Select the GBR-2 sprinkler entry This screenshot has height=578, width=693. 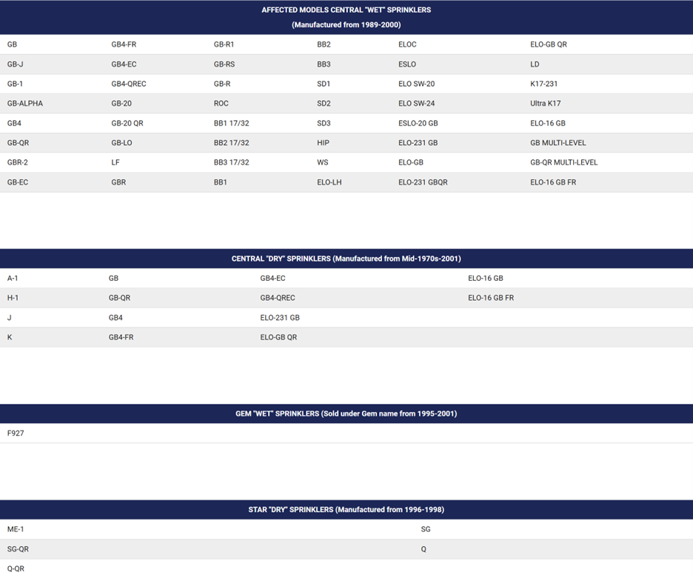coord(18,162)
